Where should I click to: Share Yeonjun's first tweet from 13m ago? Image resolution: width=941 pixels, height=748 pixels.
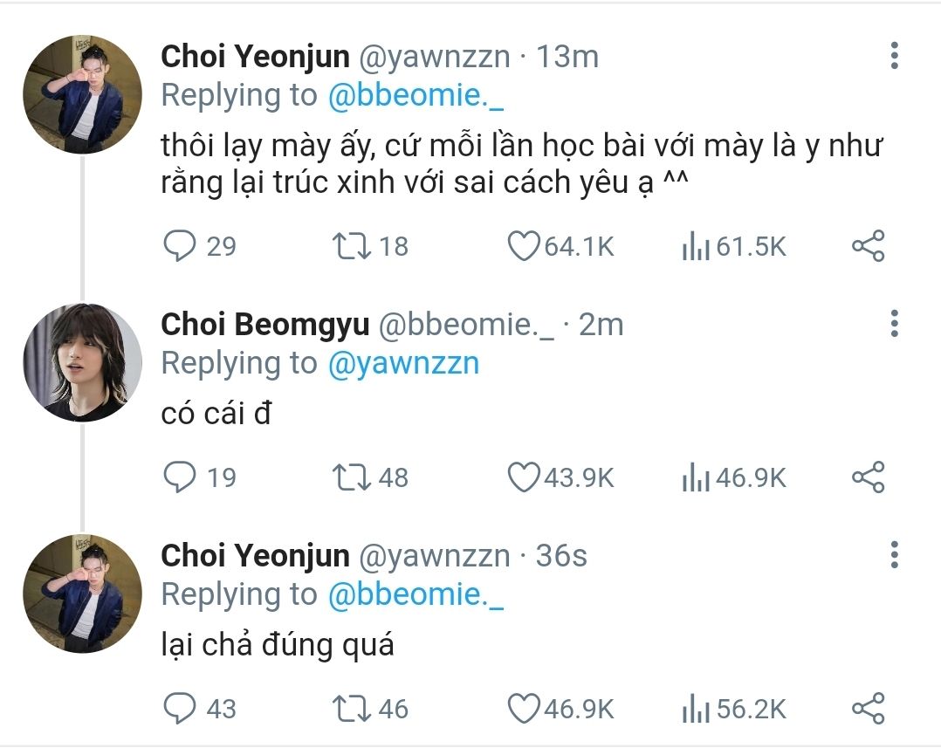coord(868,246)
